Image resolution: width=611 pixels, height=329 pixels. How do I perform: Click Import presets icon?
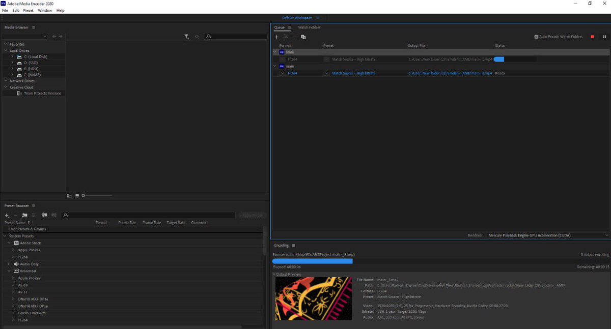45,216
